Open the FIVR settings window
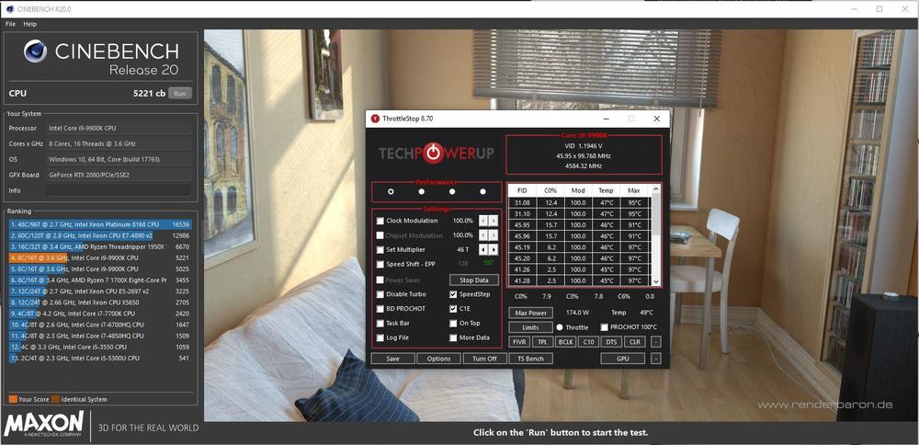 tap(519, 342)
